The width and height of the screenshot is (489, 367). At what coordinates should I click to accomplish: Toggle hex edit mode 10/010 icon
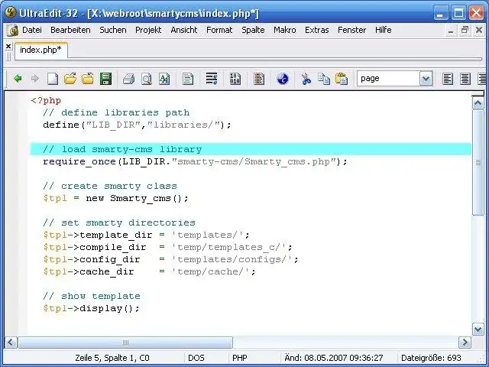235,79
